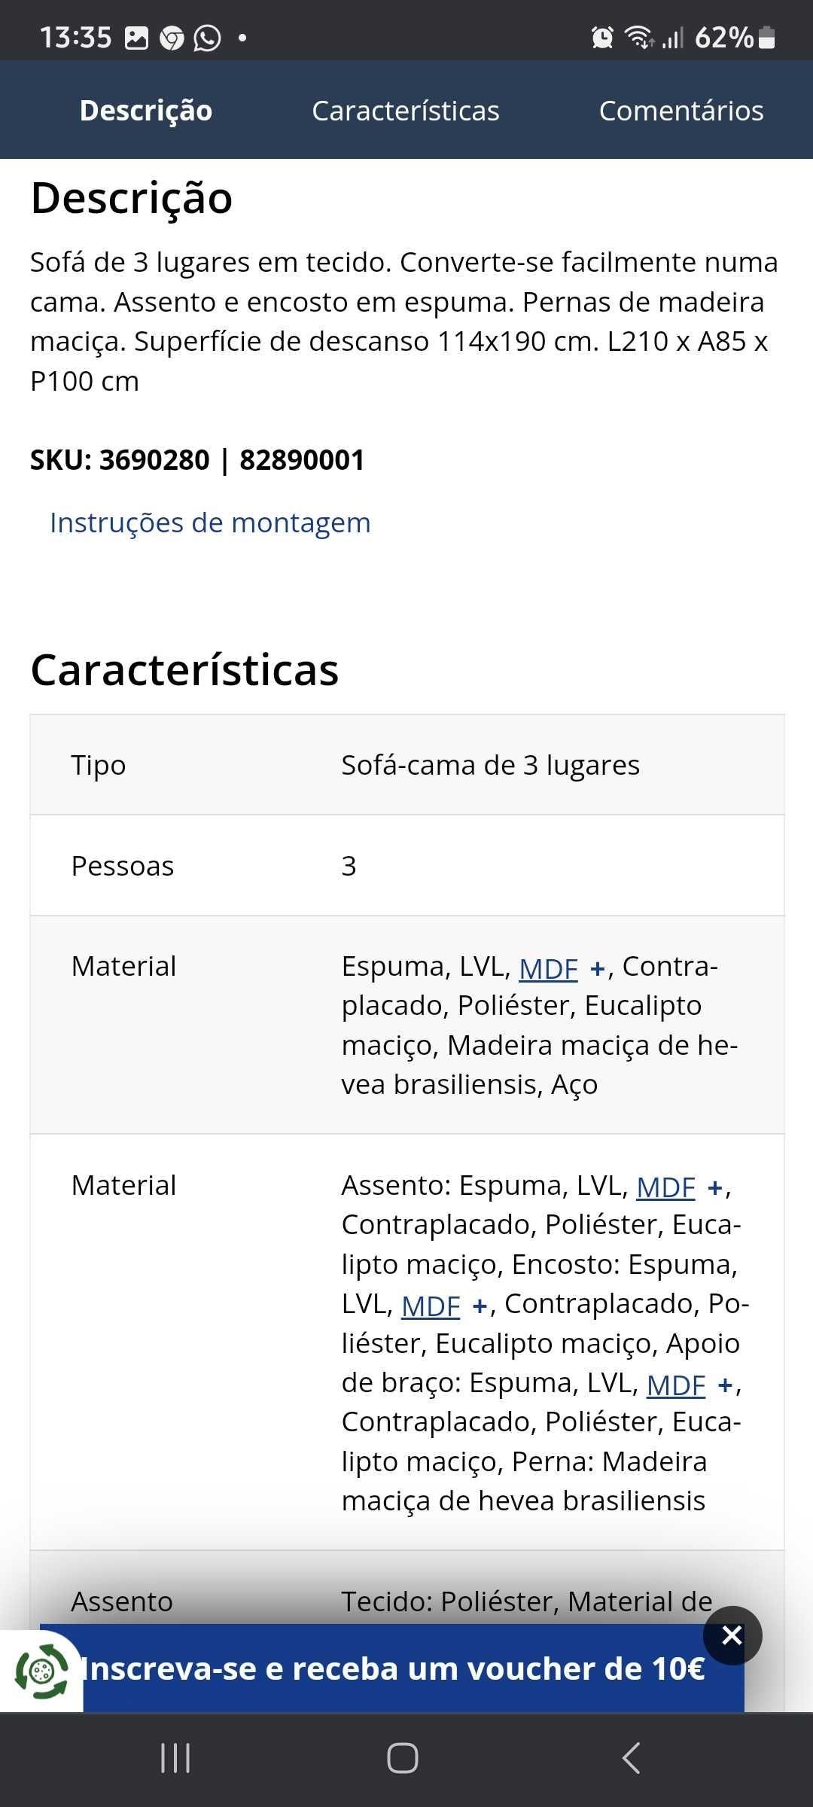Open MDF link in first Material row
This screenshot has height=1807, width=813.
548,968
